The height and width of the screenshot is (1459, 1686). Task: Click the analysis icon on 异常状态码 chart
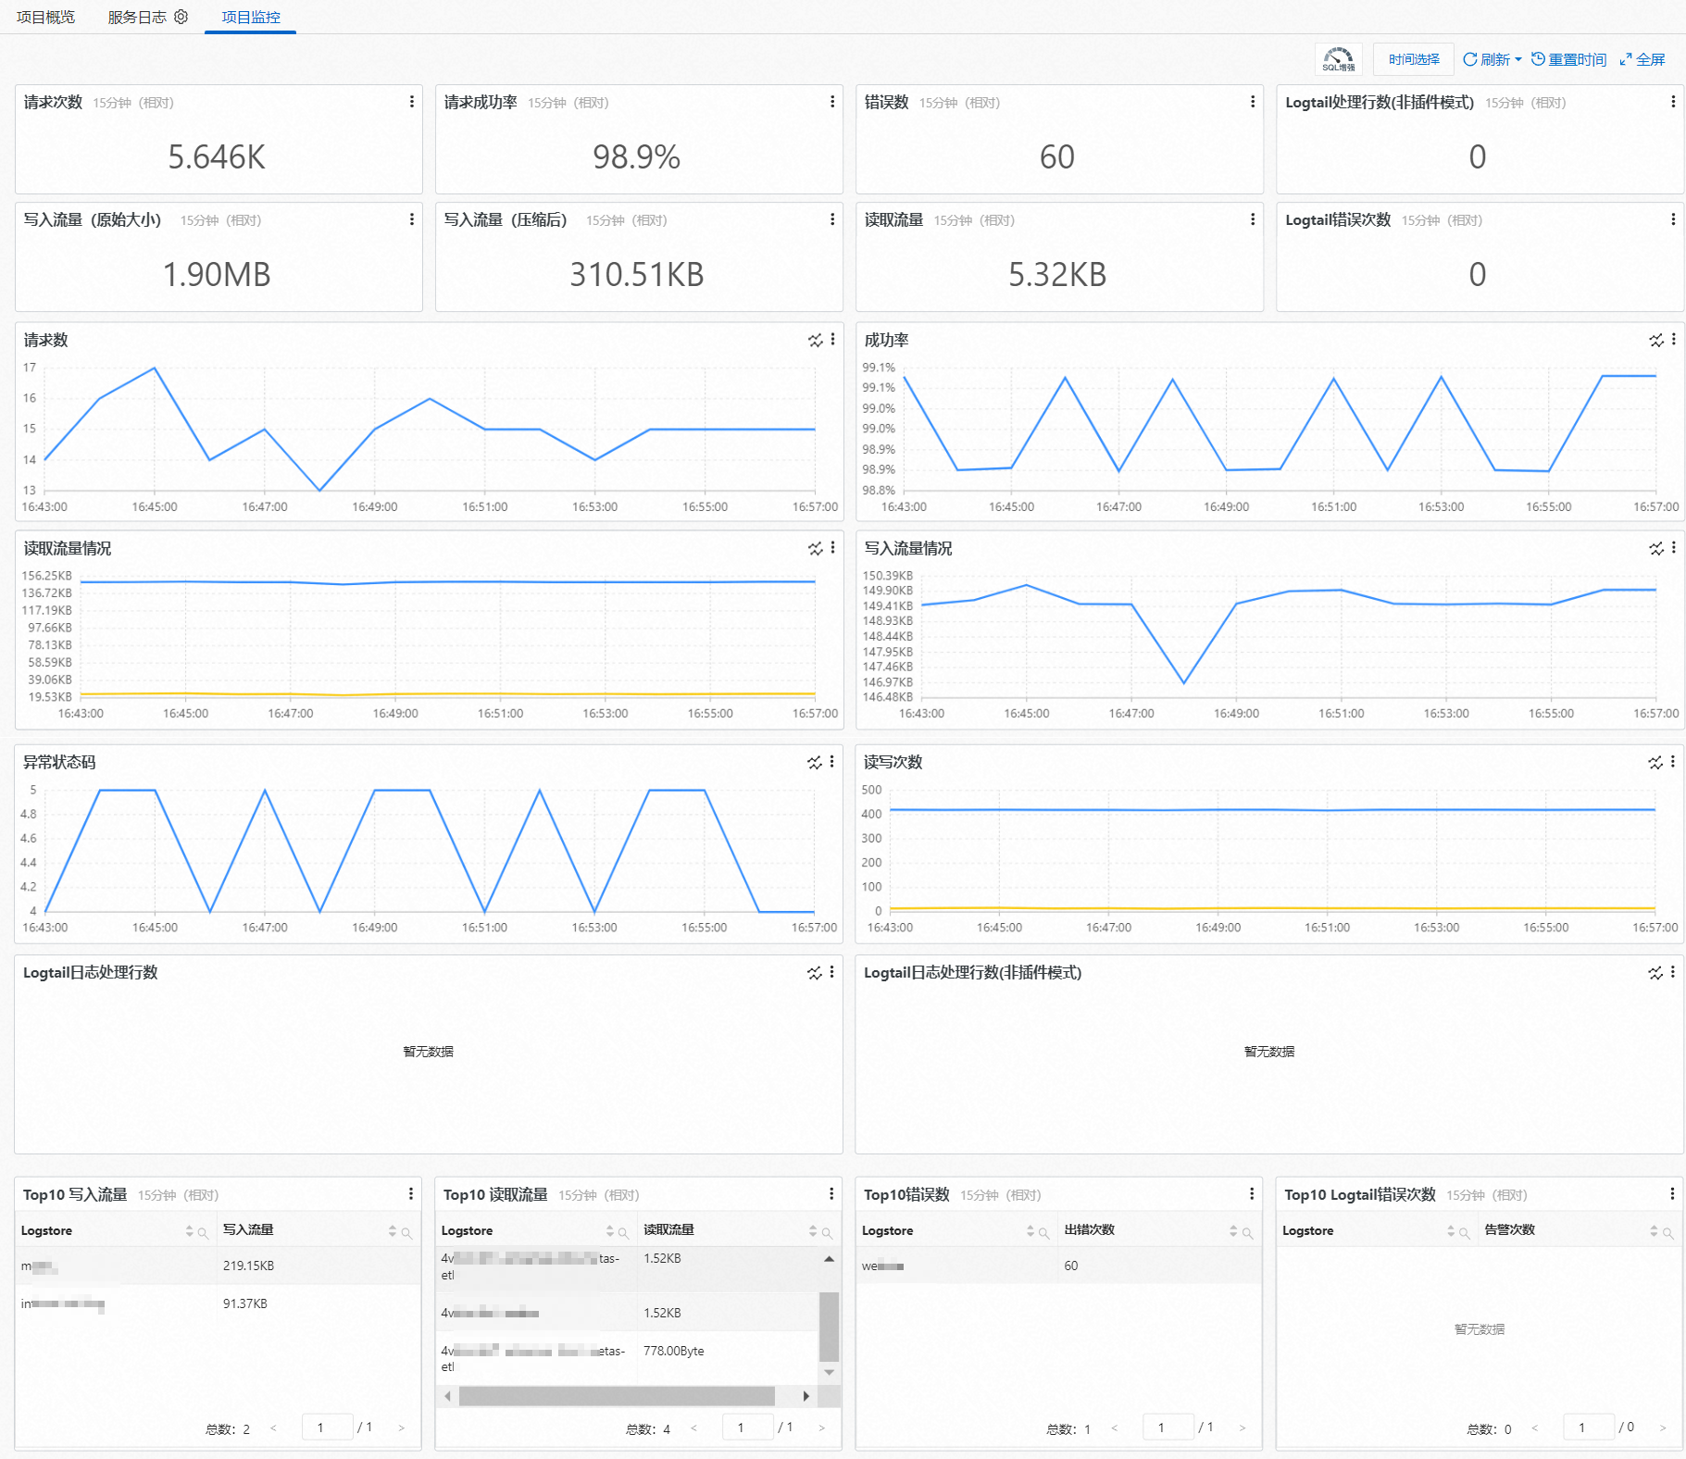tap(815, 763)
